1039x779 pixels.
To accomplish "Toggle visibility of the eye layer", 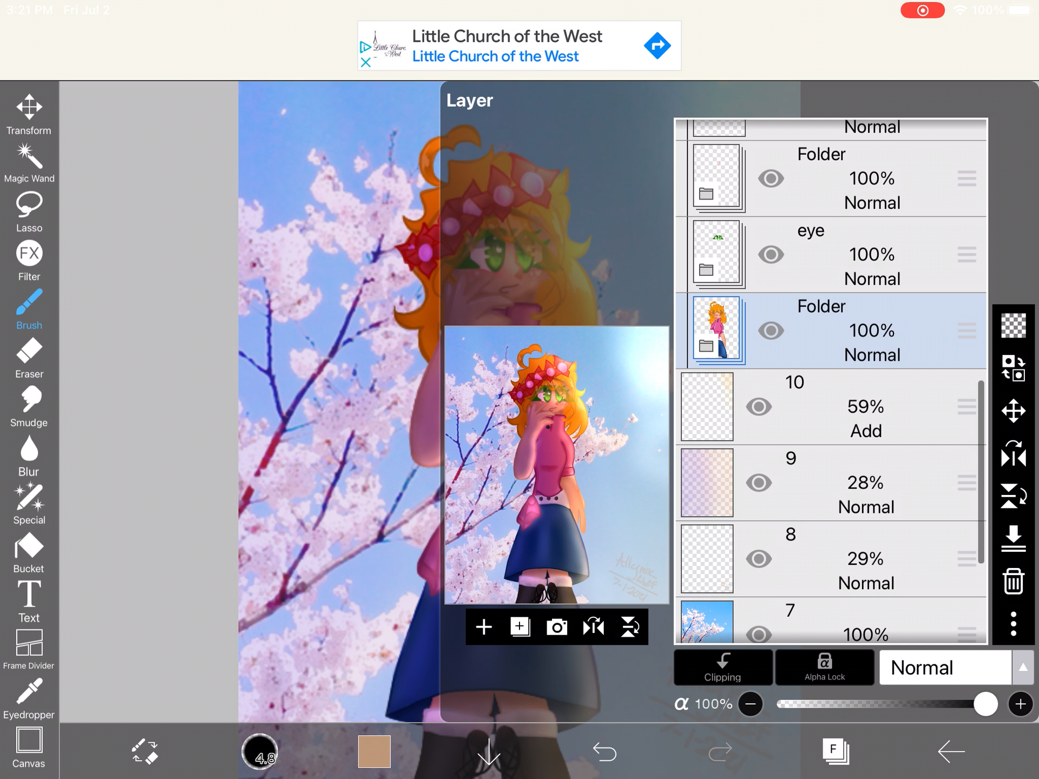I will tap(767, 254).
